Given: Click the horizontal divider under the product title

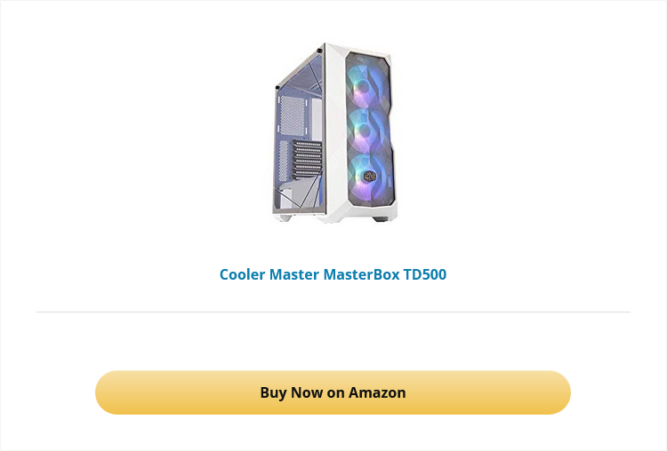Looking at the screenshot, I should tap(333, 312).
